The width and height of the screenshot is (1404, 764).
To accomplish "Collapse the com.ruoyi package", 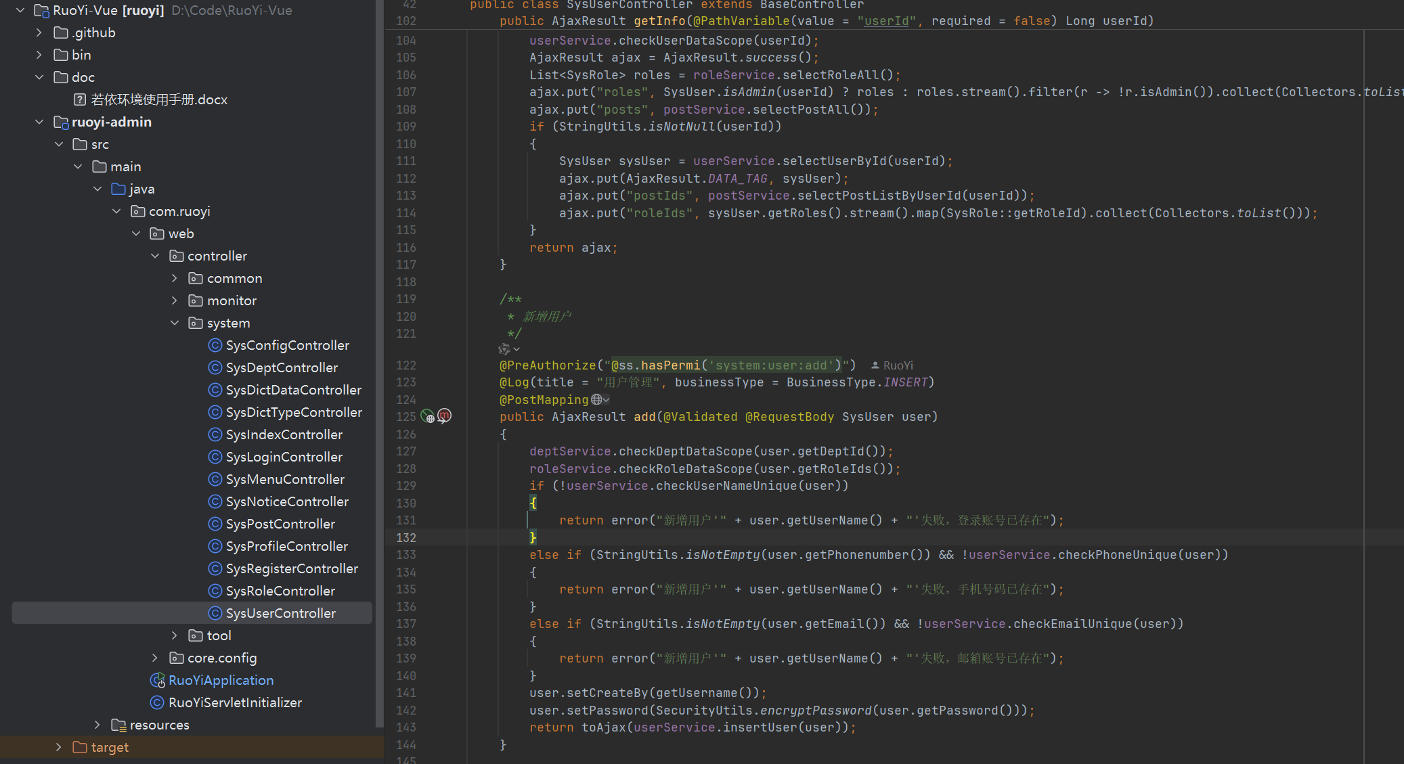I will point(116,211).
